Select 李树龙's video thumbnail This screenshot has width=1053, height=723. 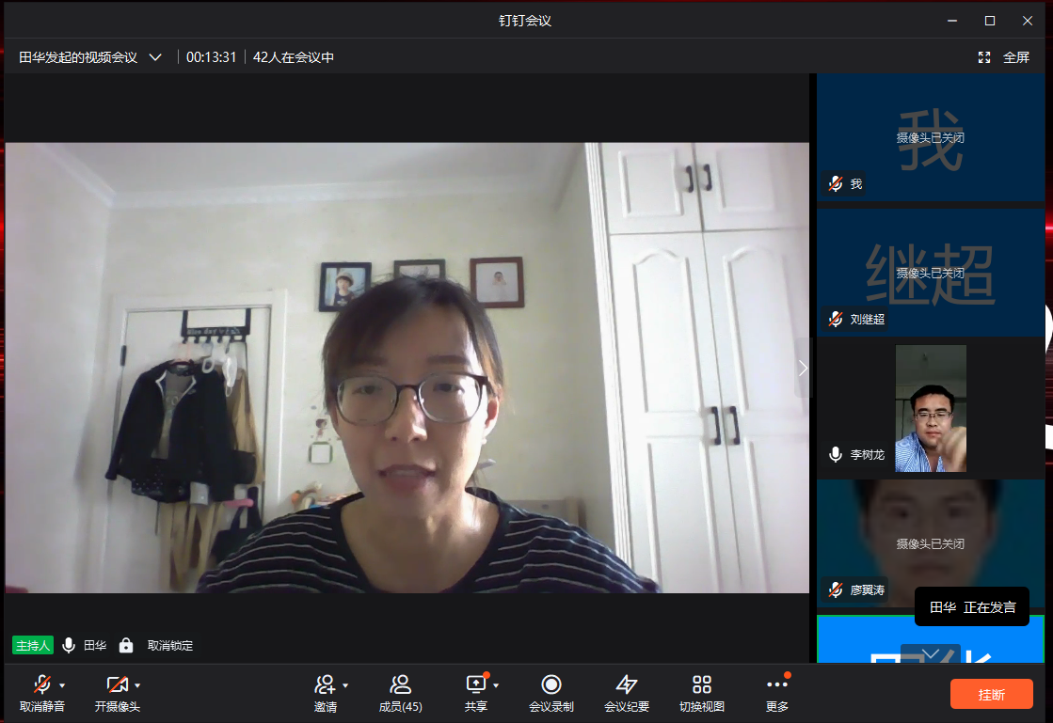pyautogui.click(x=930, y=408)
